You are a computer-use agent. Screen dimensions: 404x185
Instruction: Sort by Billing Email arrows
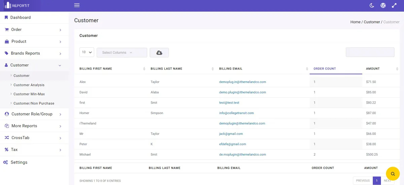[306, 69]
